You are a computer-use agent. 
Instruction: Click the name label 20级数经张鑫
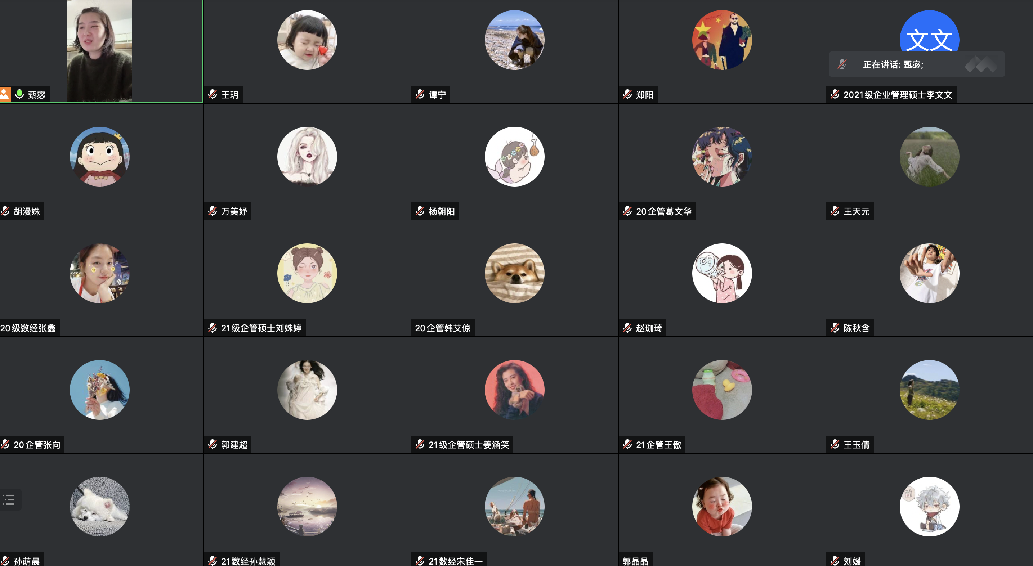tap(28, 328)
